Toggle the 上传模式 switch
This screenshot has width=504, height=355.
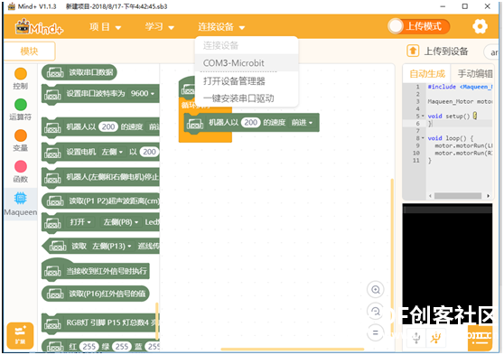coord(418,26)
